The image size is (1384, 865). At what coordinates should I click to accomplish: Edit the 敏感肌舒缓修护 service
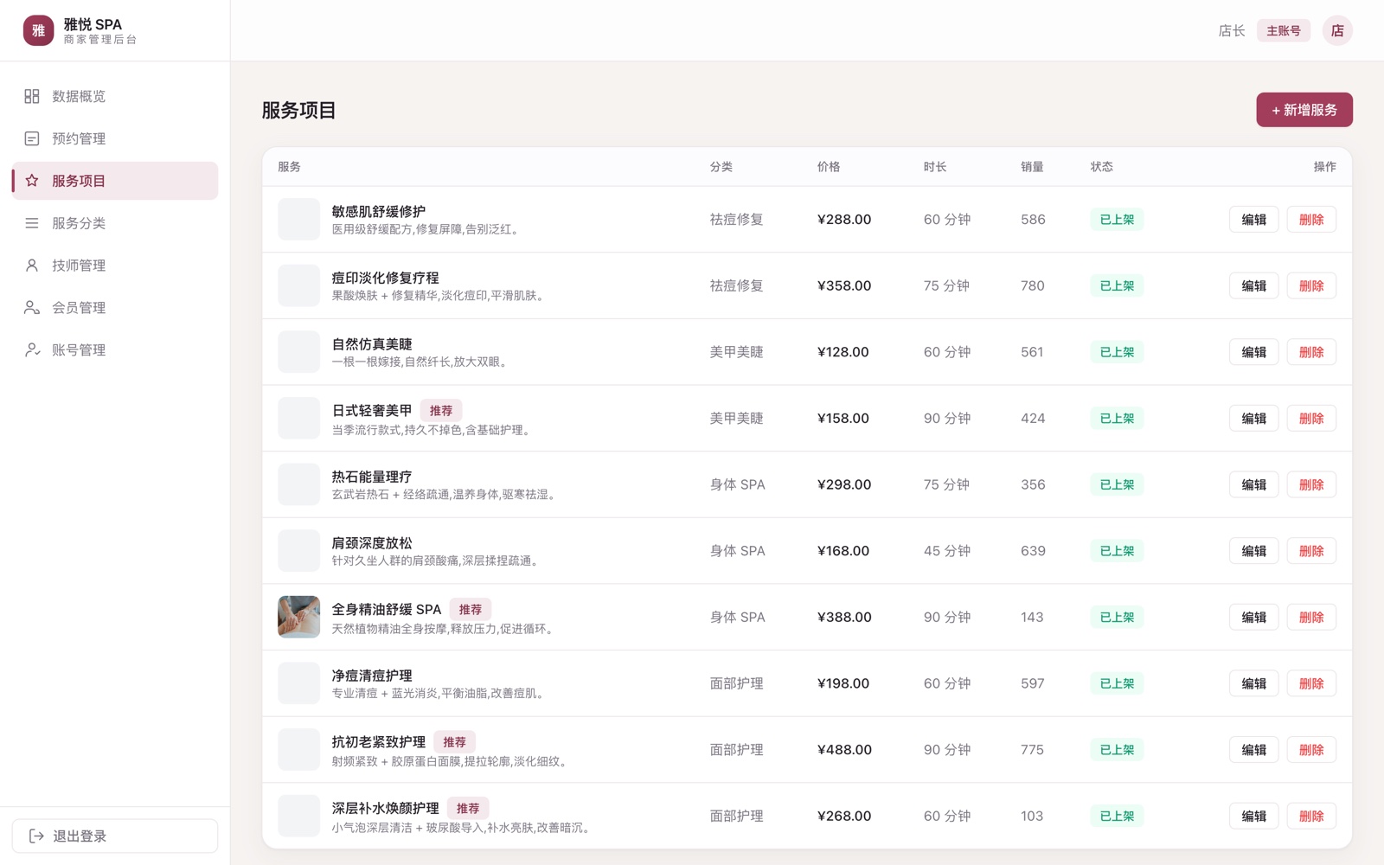[x=1253, y=220]
